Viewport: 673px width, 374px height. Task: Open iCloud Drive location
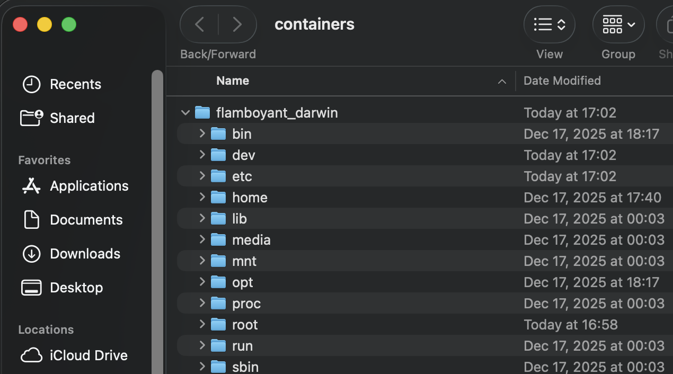pyautogui.click(x=88, y=355)
